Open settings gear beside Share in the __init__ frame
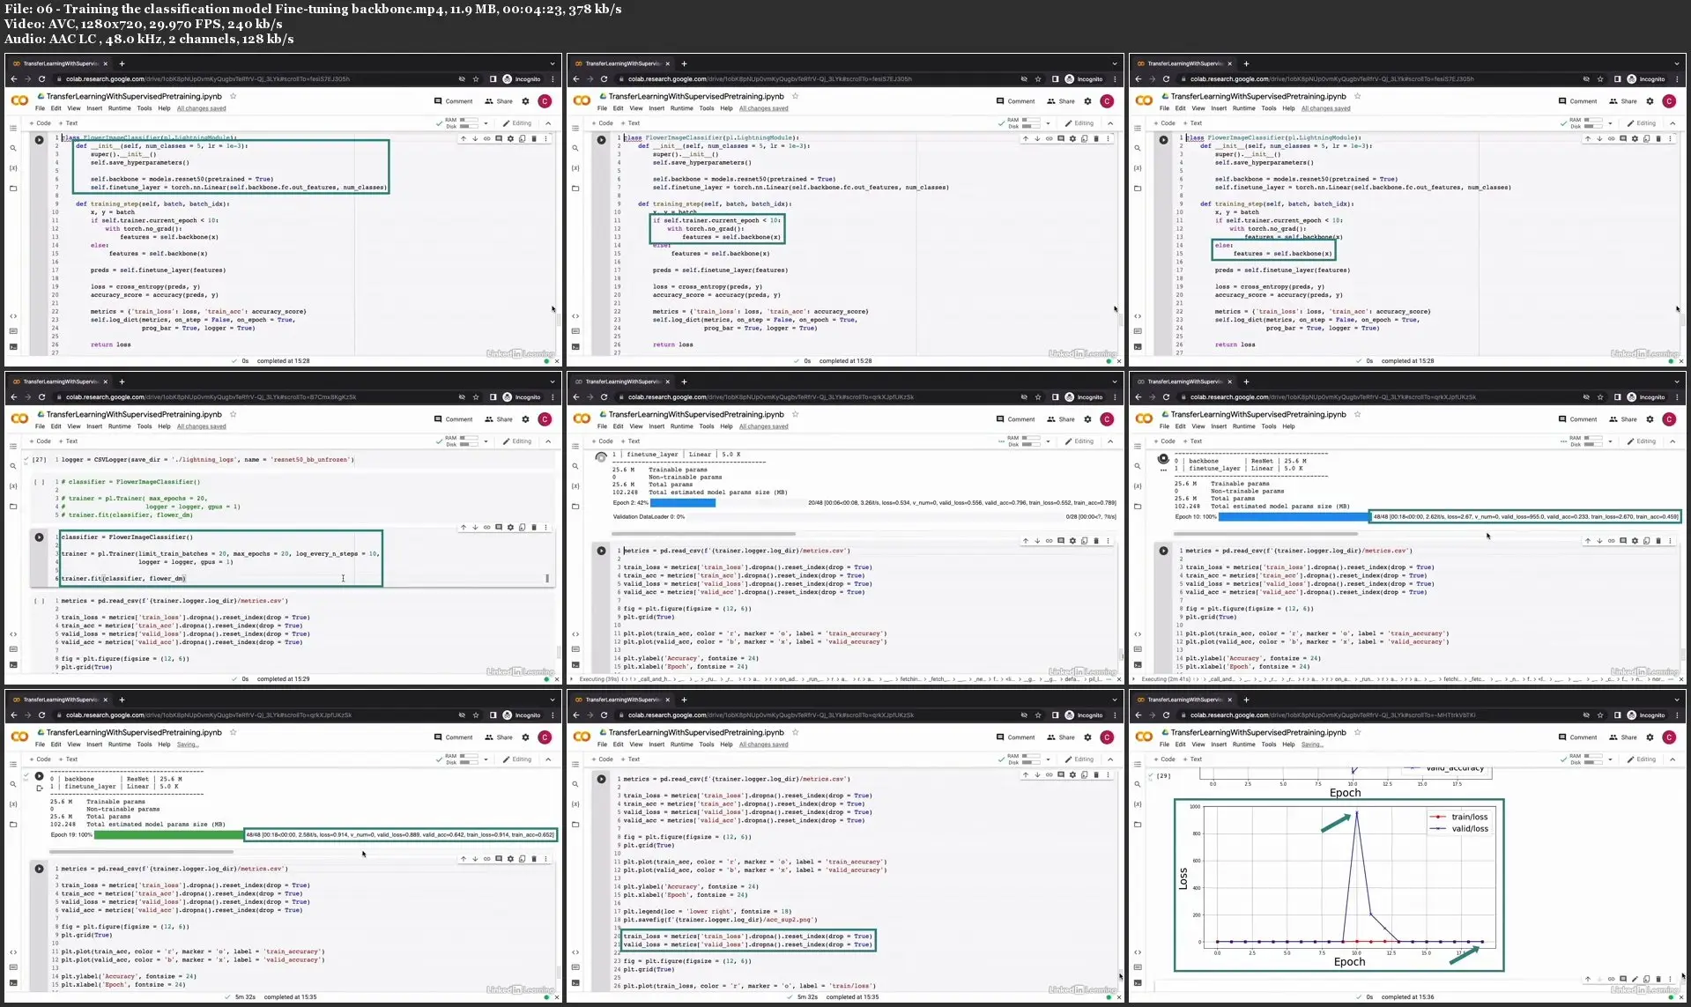The image size is (1691, 1007). 525,101
